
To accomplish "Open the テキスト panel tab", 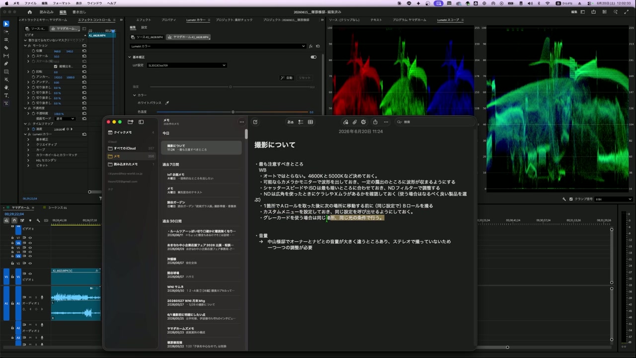I will point(376,20).
